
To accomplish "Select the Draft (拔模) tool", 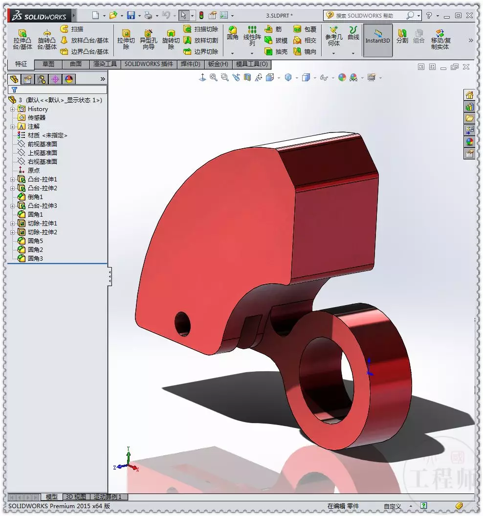I will pos(276,40).
